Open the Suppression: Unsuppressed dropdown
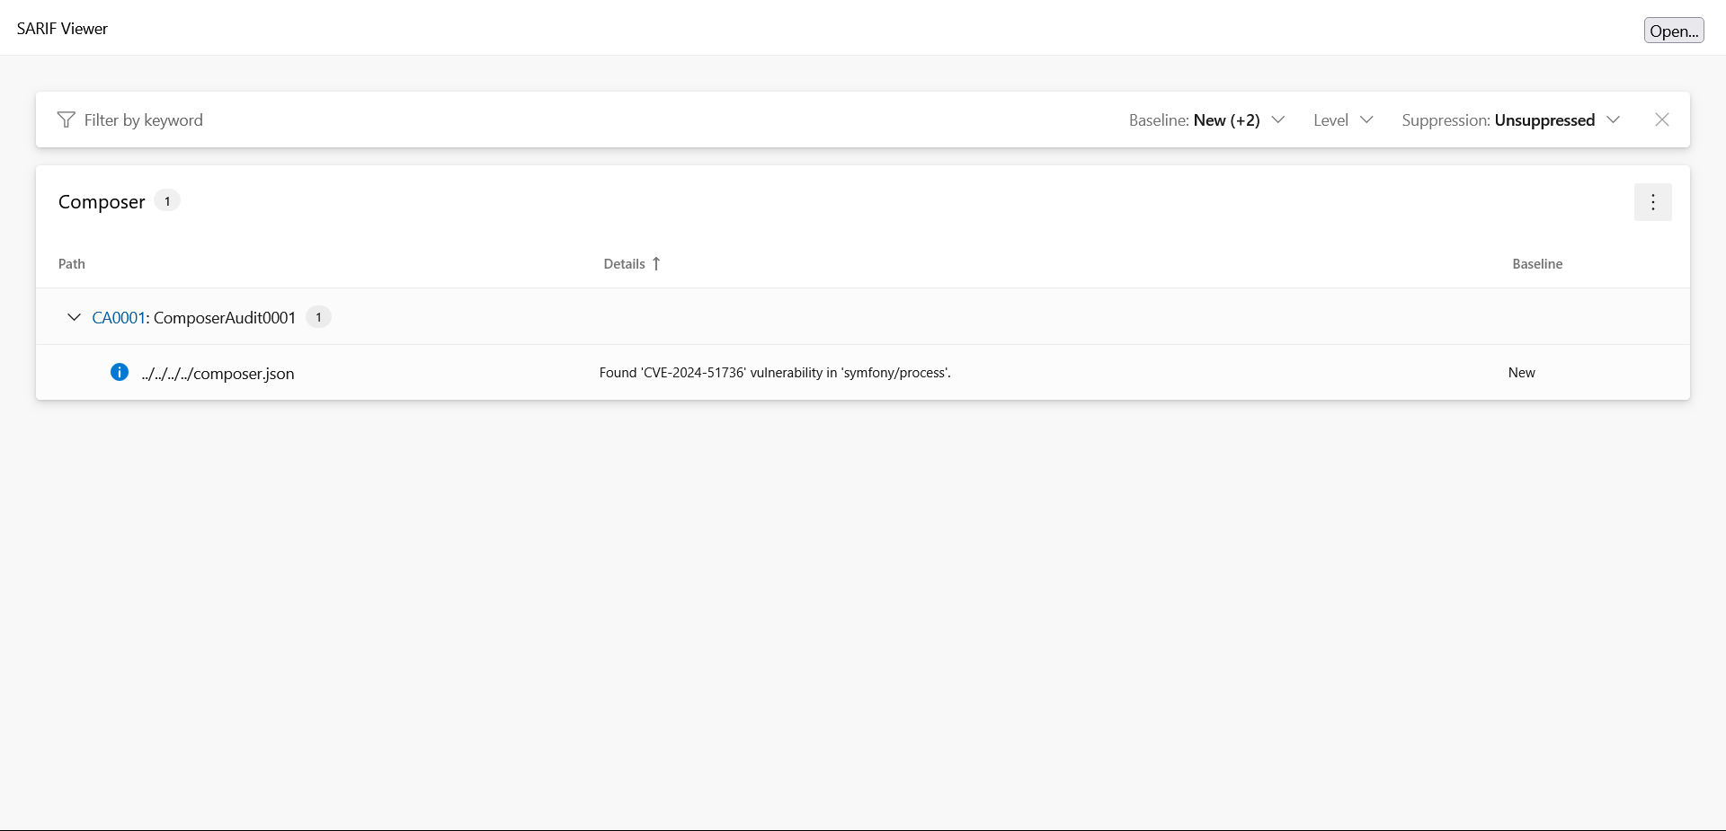The width and height of the screenshot is (1726, 831). pos(1511,119)
